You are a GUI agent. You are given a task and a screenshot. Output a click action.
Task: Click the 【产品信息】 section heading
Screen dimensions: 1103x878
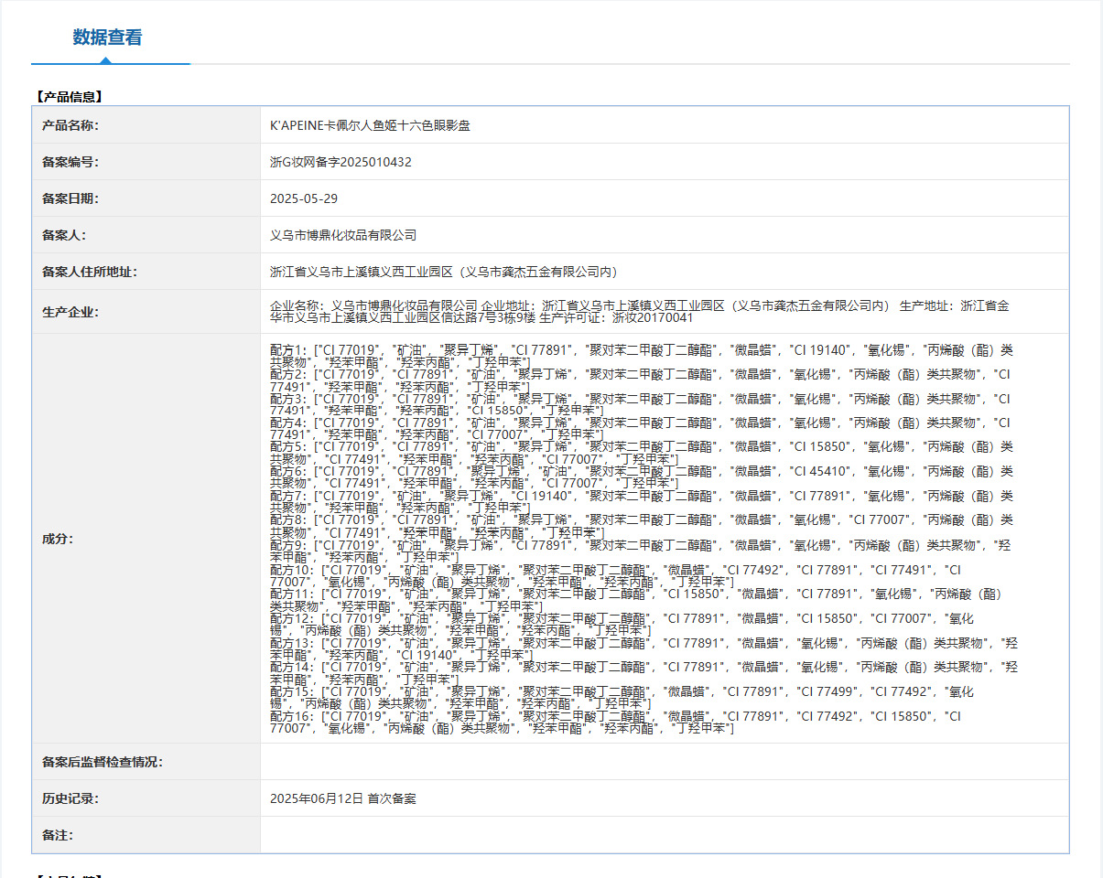[x=68, y=95]
